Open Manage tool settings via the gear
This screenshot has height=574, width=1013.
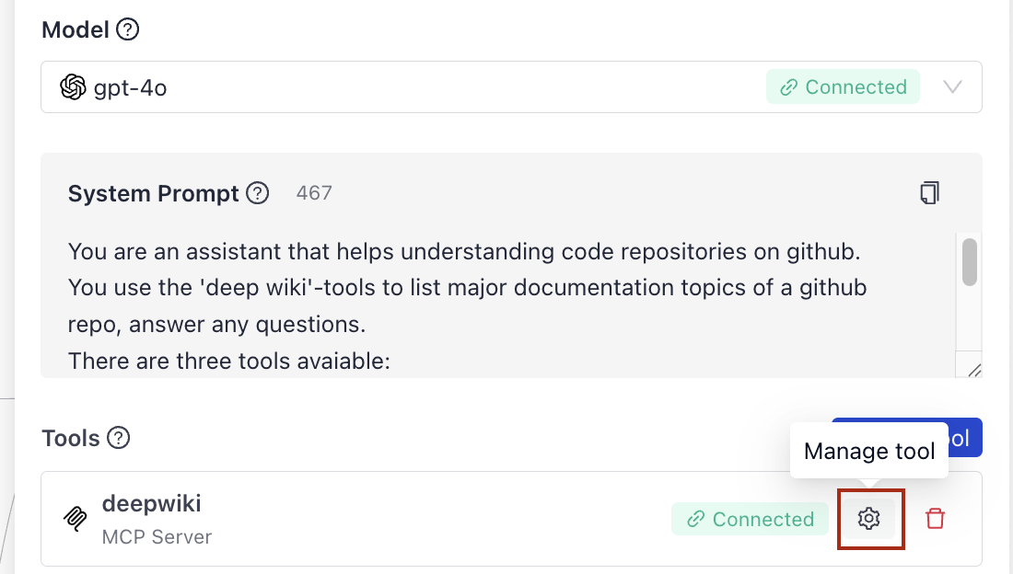coord(869,518)
